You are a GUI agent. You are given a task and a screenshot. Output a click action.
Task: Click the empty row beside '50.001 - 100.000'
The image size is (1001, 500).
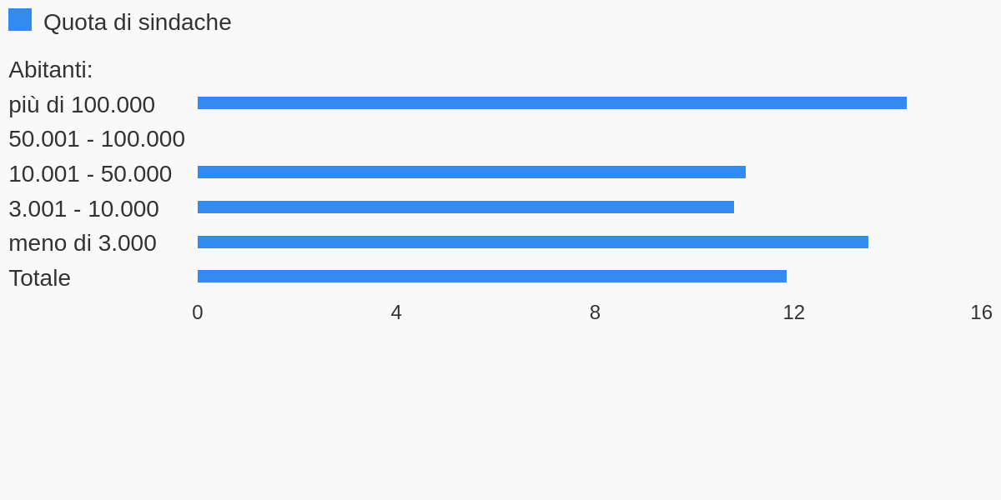595,138
